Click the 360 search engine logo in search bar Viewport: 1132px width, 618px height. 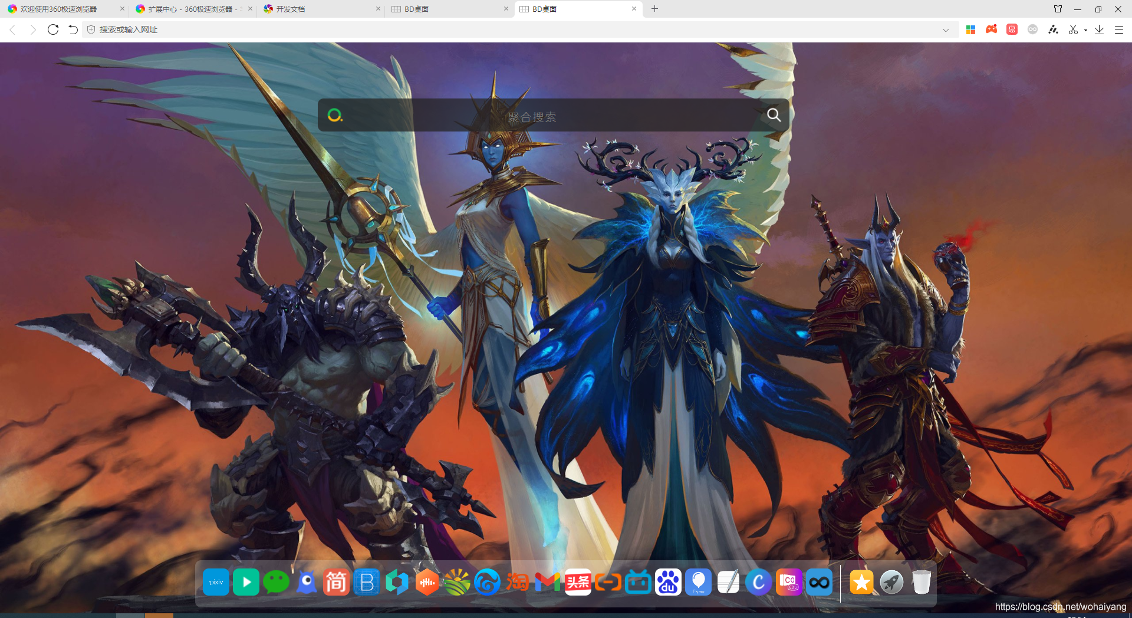click(x=335, y=115)
